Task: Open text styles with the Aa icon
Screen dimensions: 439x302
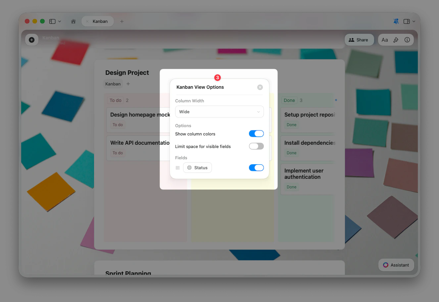Action: 385,40
